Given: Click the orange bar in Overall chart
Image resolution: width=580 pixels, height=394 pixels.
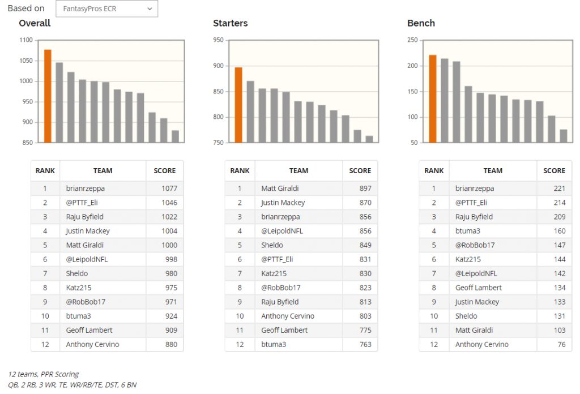Looking at the screenshot, I should tap(48, 96).
